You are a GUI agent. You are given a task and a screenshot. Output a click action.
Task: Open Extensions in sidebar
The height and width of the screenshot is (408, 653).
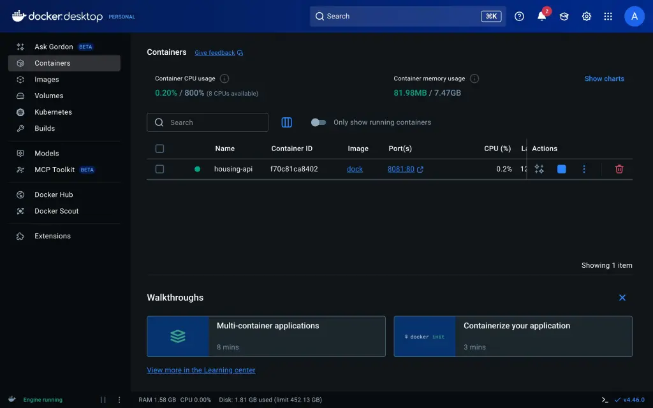click(64, 236)
